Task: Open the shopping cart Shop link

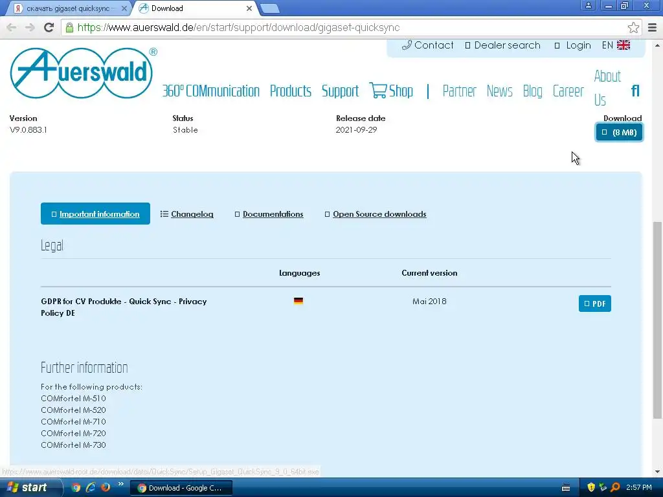Action: 391,91
